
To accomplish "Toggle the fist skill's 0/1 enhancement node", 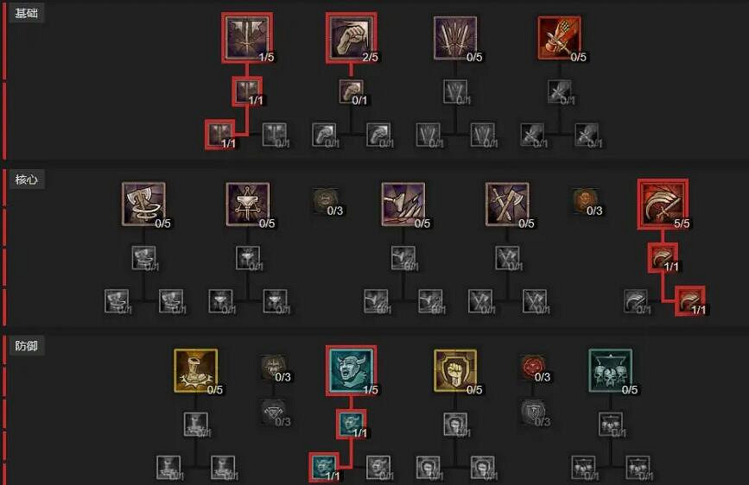I will point(351,91).
